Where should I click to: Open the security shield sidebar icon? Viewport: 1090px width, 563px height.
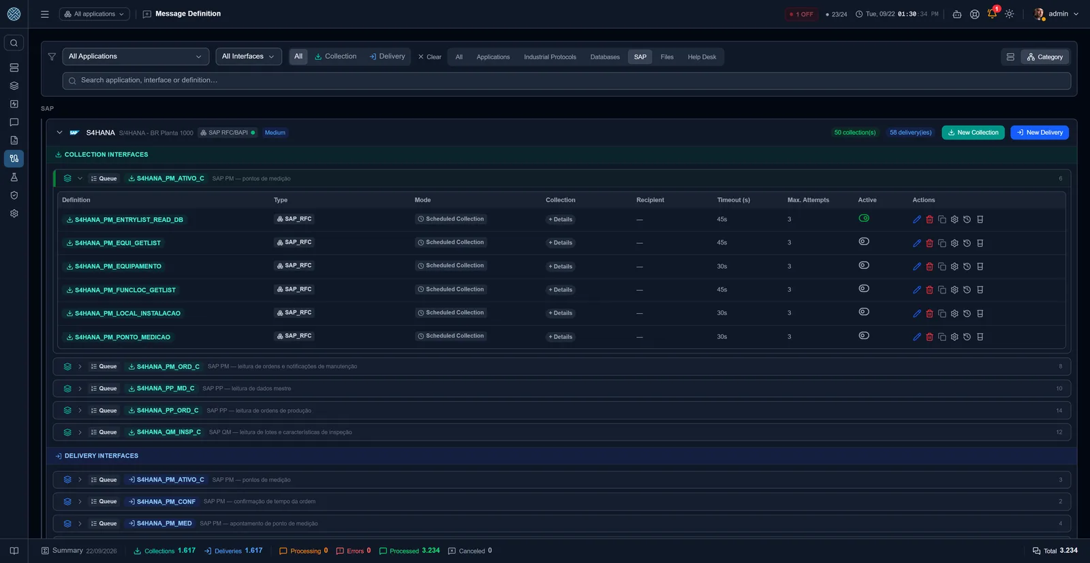coord(14,195)
